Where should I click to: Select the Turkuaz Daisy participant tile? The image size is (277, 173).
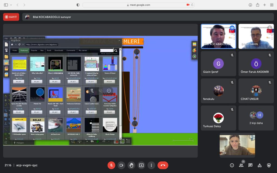(x=218, y=118)
